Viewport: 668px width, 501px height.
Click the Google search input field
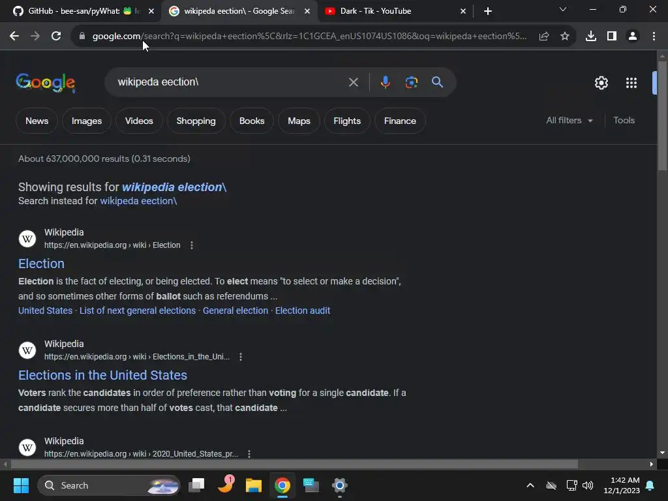(x=230, y=82)
